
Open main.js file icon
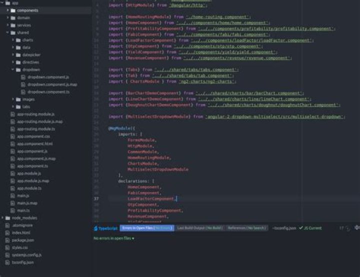click(x=13, y=195)
